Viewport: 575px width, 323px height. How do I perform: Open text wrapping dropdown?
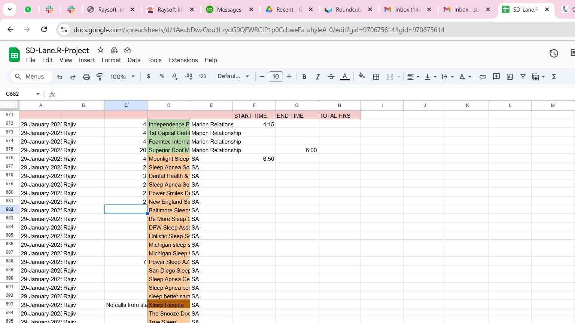click(448, 77)
